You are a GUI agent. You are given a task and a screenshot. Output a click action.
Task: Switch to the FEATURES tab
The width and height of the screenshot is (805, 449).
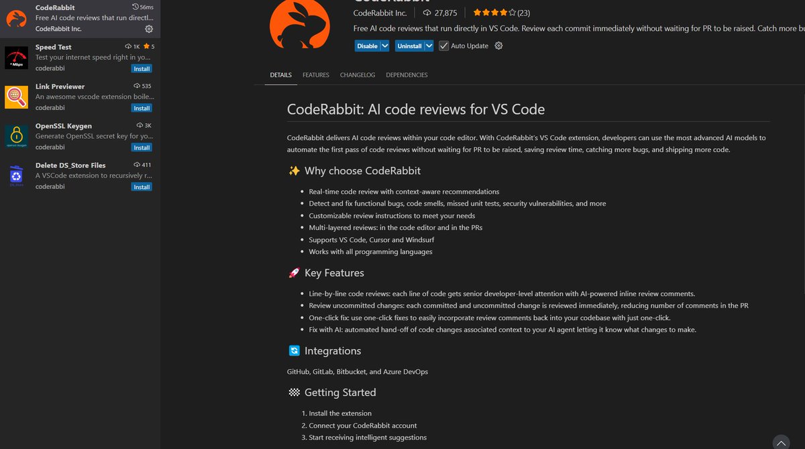pos(316,75)
